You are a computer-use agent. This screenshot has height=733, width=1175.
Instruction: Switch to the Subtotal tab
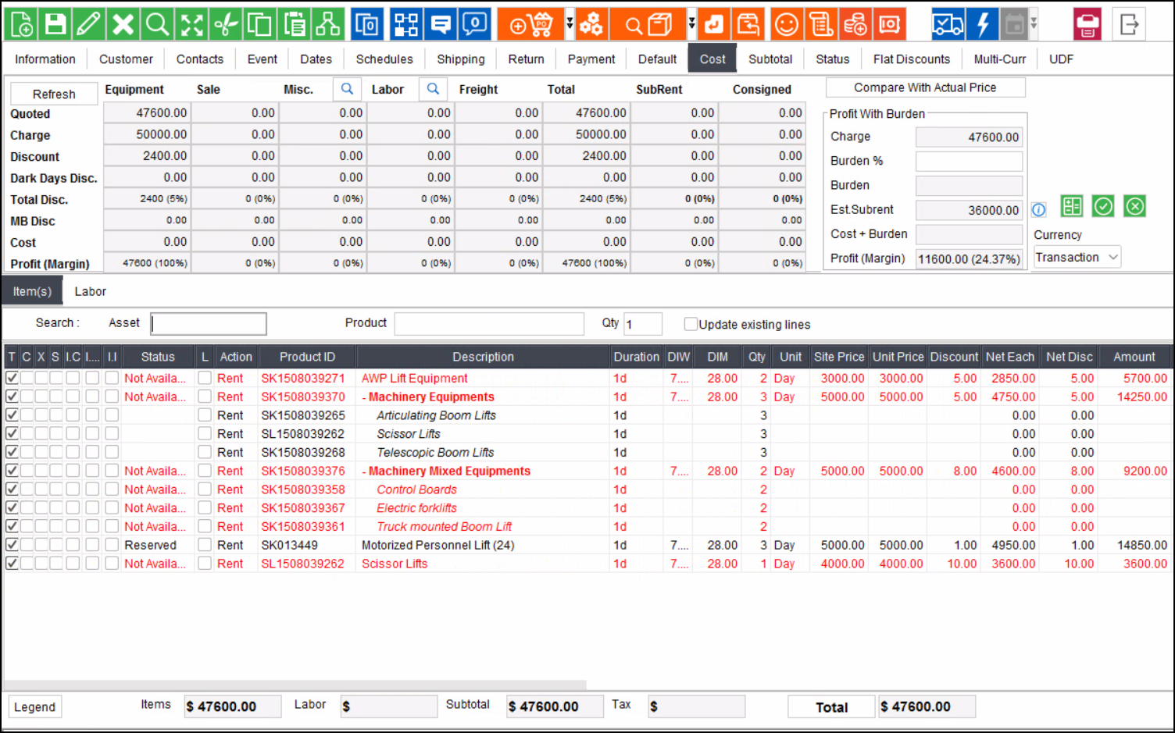(770, 59)
